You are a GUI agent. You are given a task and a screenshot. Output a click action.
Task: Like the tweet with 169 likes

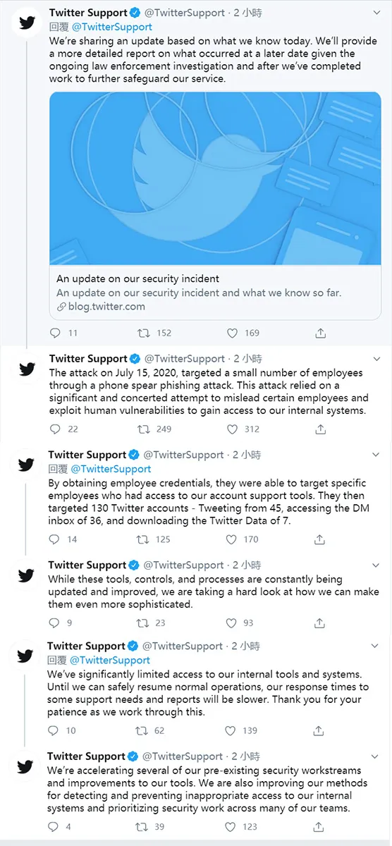point(232,333)
